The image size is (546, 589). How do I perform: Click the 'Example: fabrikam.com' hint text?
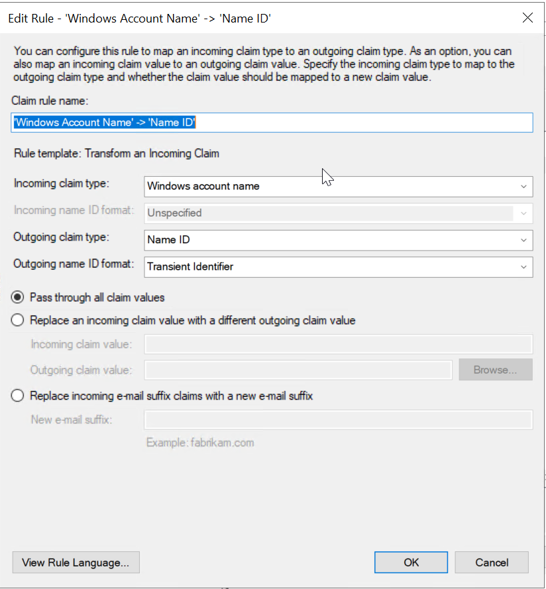(x=200, y=443)
